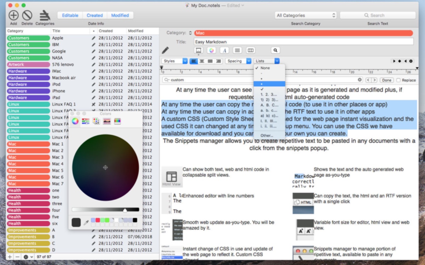This screenshot has height=265, width=425.
Task: Choose 'Other...' in the Lists menu
Action: [x=267, y=135]
